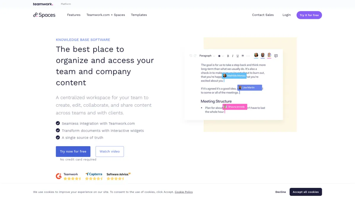Image resolution: width=355 pixels, height=200 pixels.
Task: Click the second collaborator avatar with indigo underline
Action: 263,55
